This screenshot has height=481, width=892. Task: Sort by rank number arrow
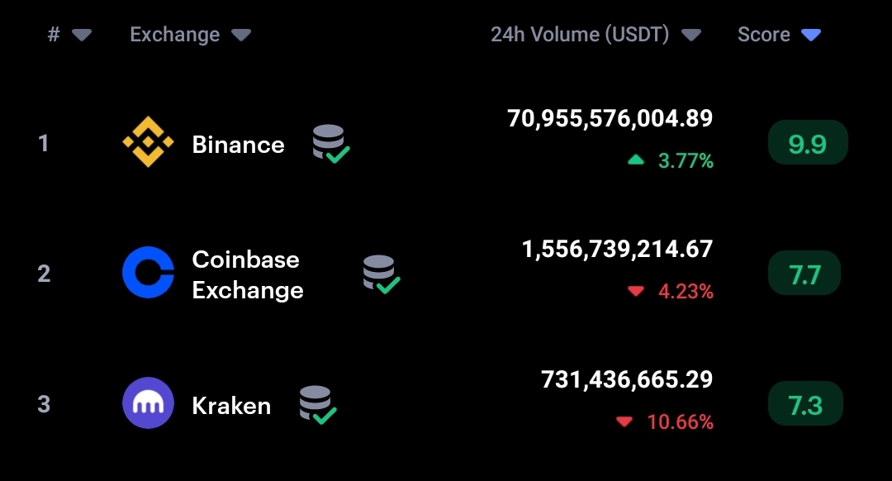[81, 35]
